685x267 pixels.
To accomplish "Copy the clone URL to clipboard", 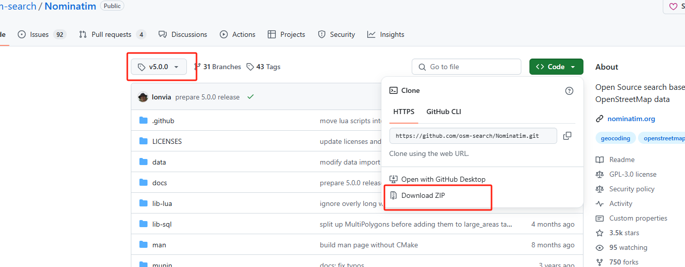I will (567, 136).
